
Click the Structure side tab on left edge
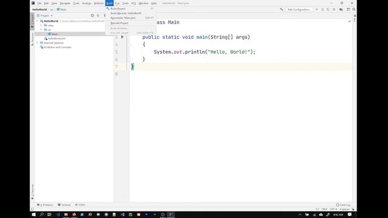click(32, 39)
